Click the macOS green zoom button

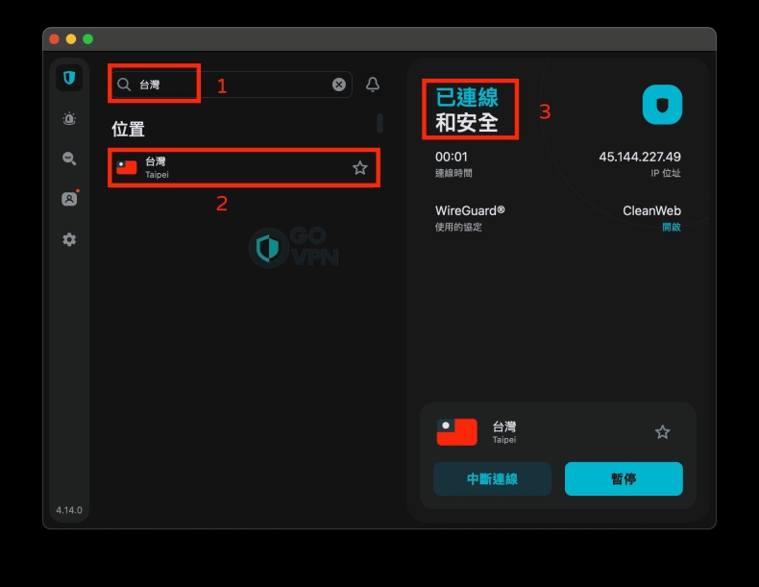tap(88, 39)
